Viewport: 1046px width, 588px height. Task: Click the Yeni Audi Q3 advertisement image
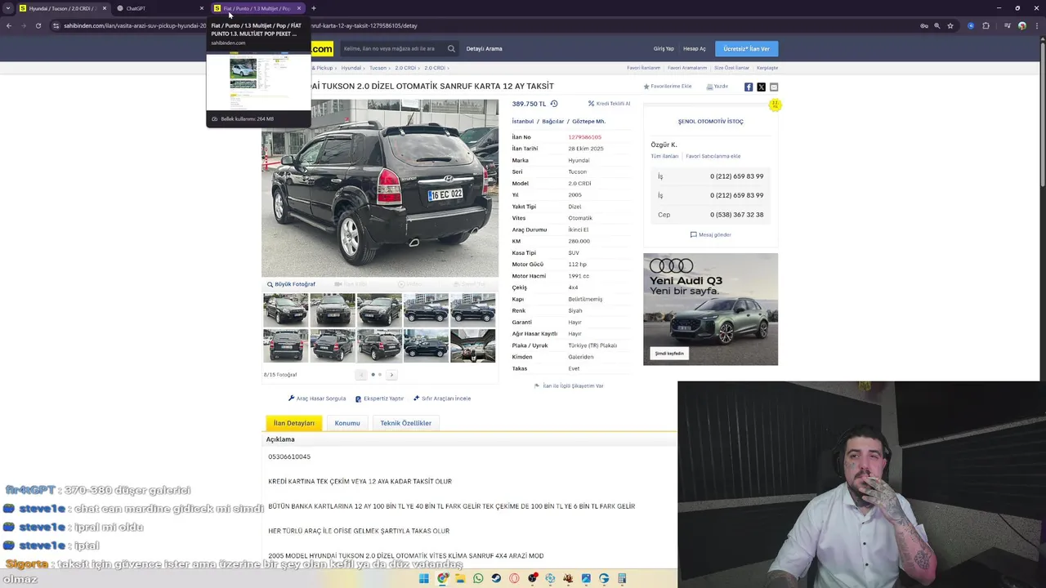[x=711, y=310]
